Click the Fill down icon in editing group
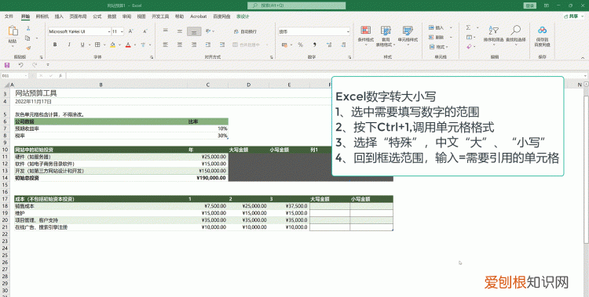 click(469, 37)
